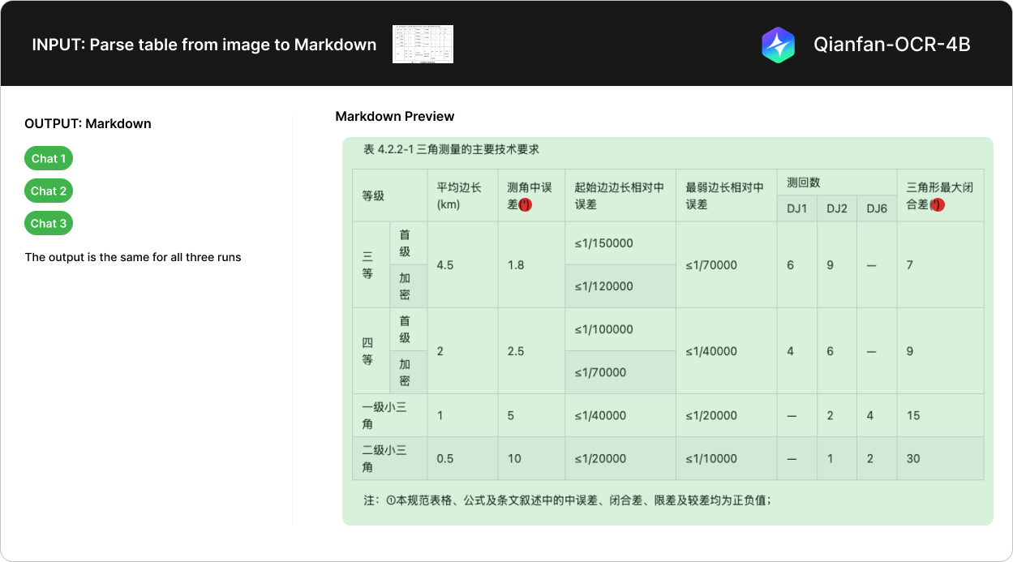Select the Chat 1 output button
The width and height of the screenshot is (1013, 562).
pos(49,159)
